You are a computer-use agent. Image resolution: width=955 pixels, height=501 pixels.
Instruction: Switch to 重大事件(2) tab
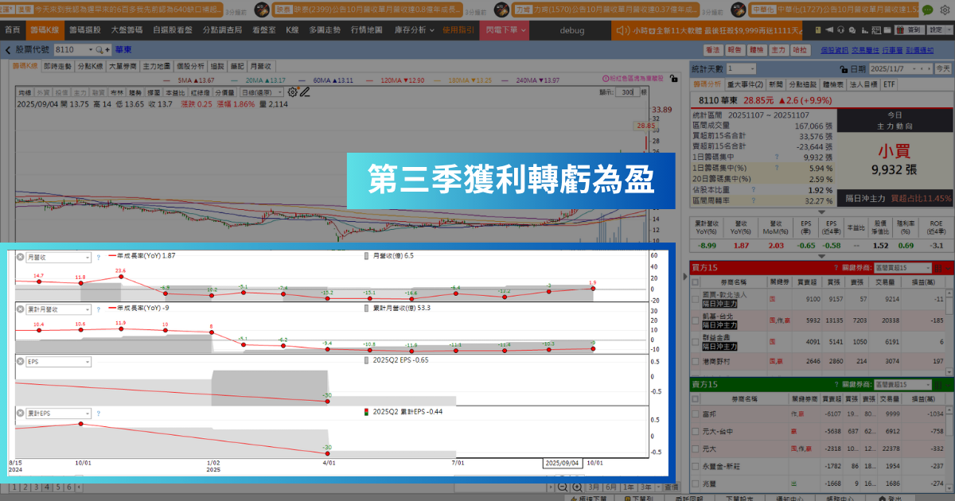(745, 84)
